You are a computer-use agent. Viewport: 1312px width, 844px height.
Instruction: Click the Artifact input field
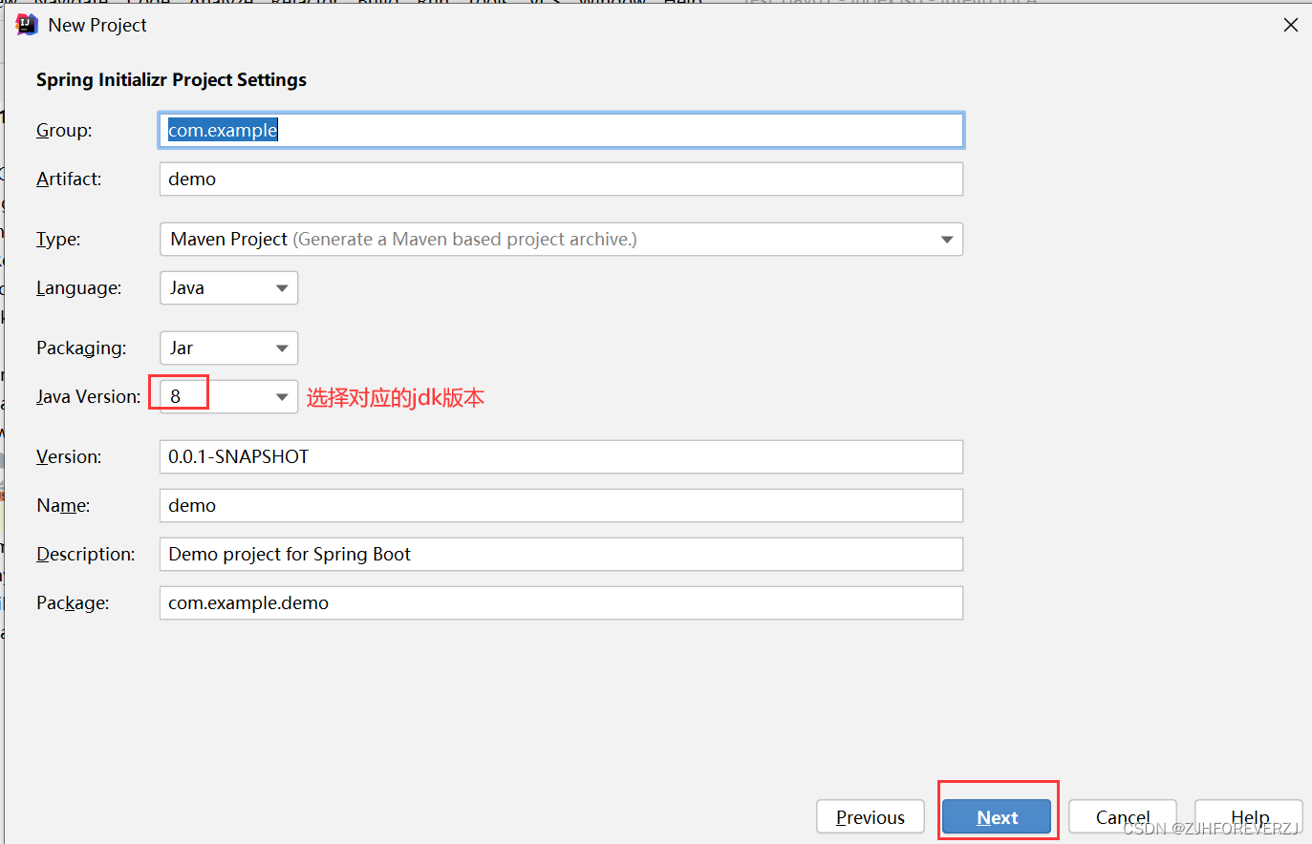[x=561, y=179]
